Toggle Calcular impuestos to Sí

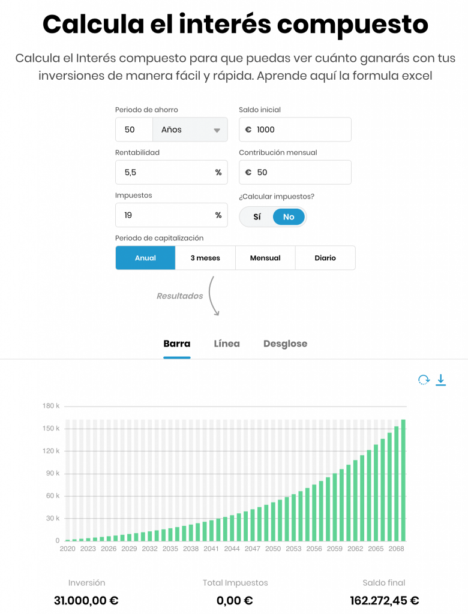coord(257,217)
